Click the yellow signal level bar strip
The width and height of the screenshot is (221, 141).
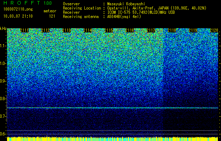[x=113, y=139]
